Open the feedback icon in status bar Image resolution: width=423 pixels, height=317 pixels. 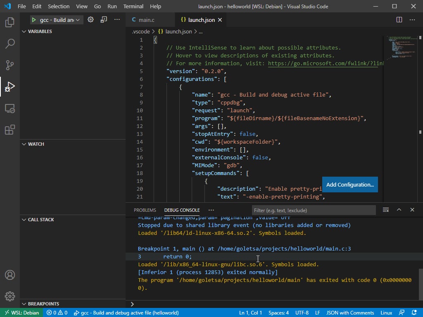point(402,313)
